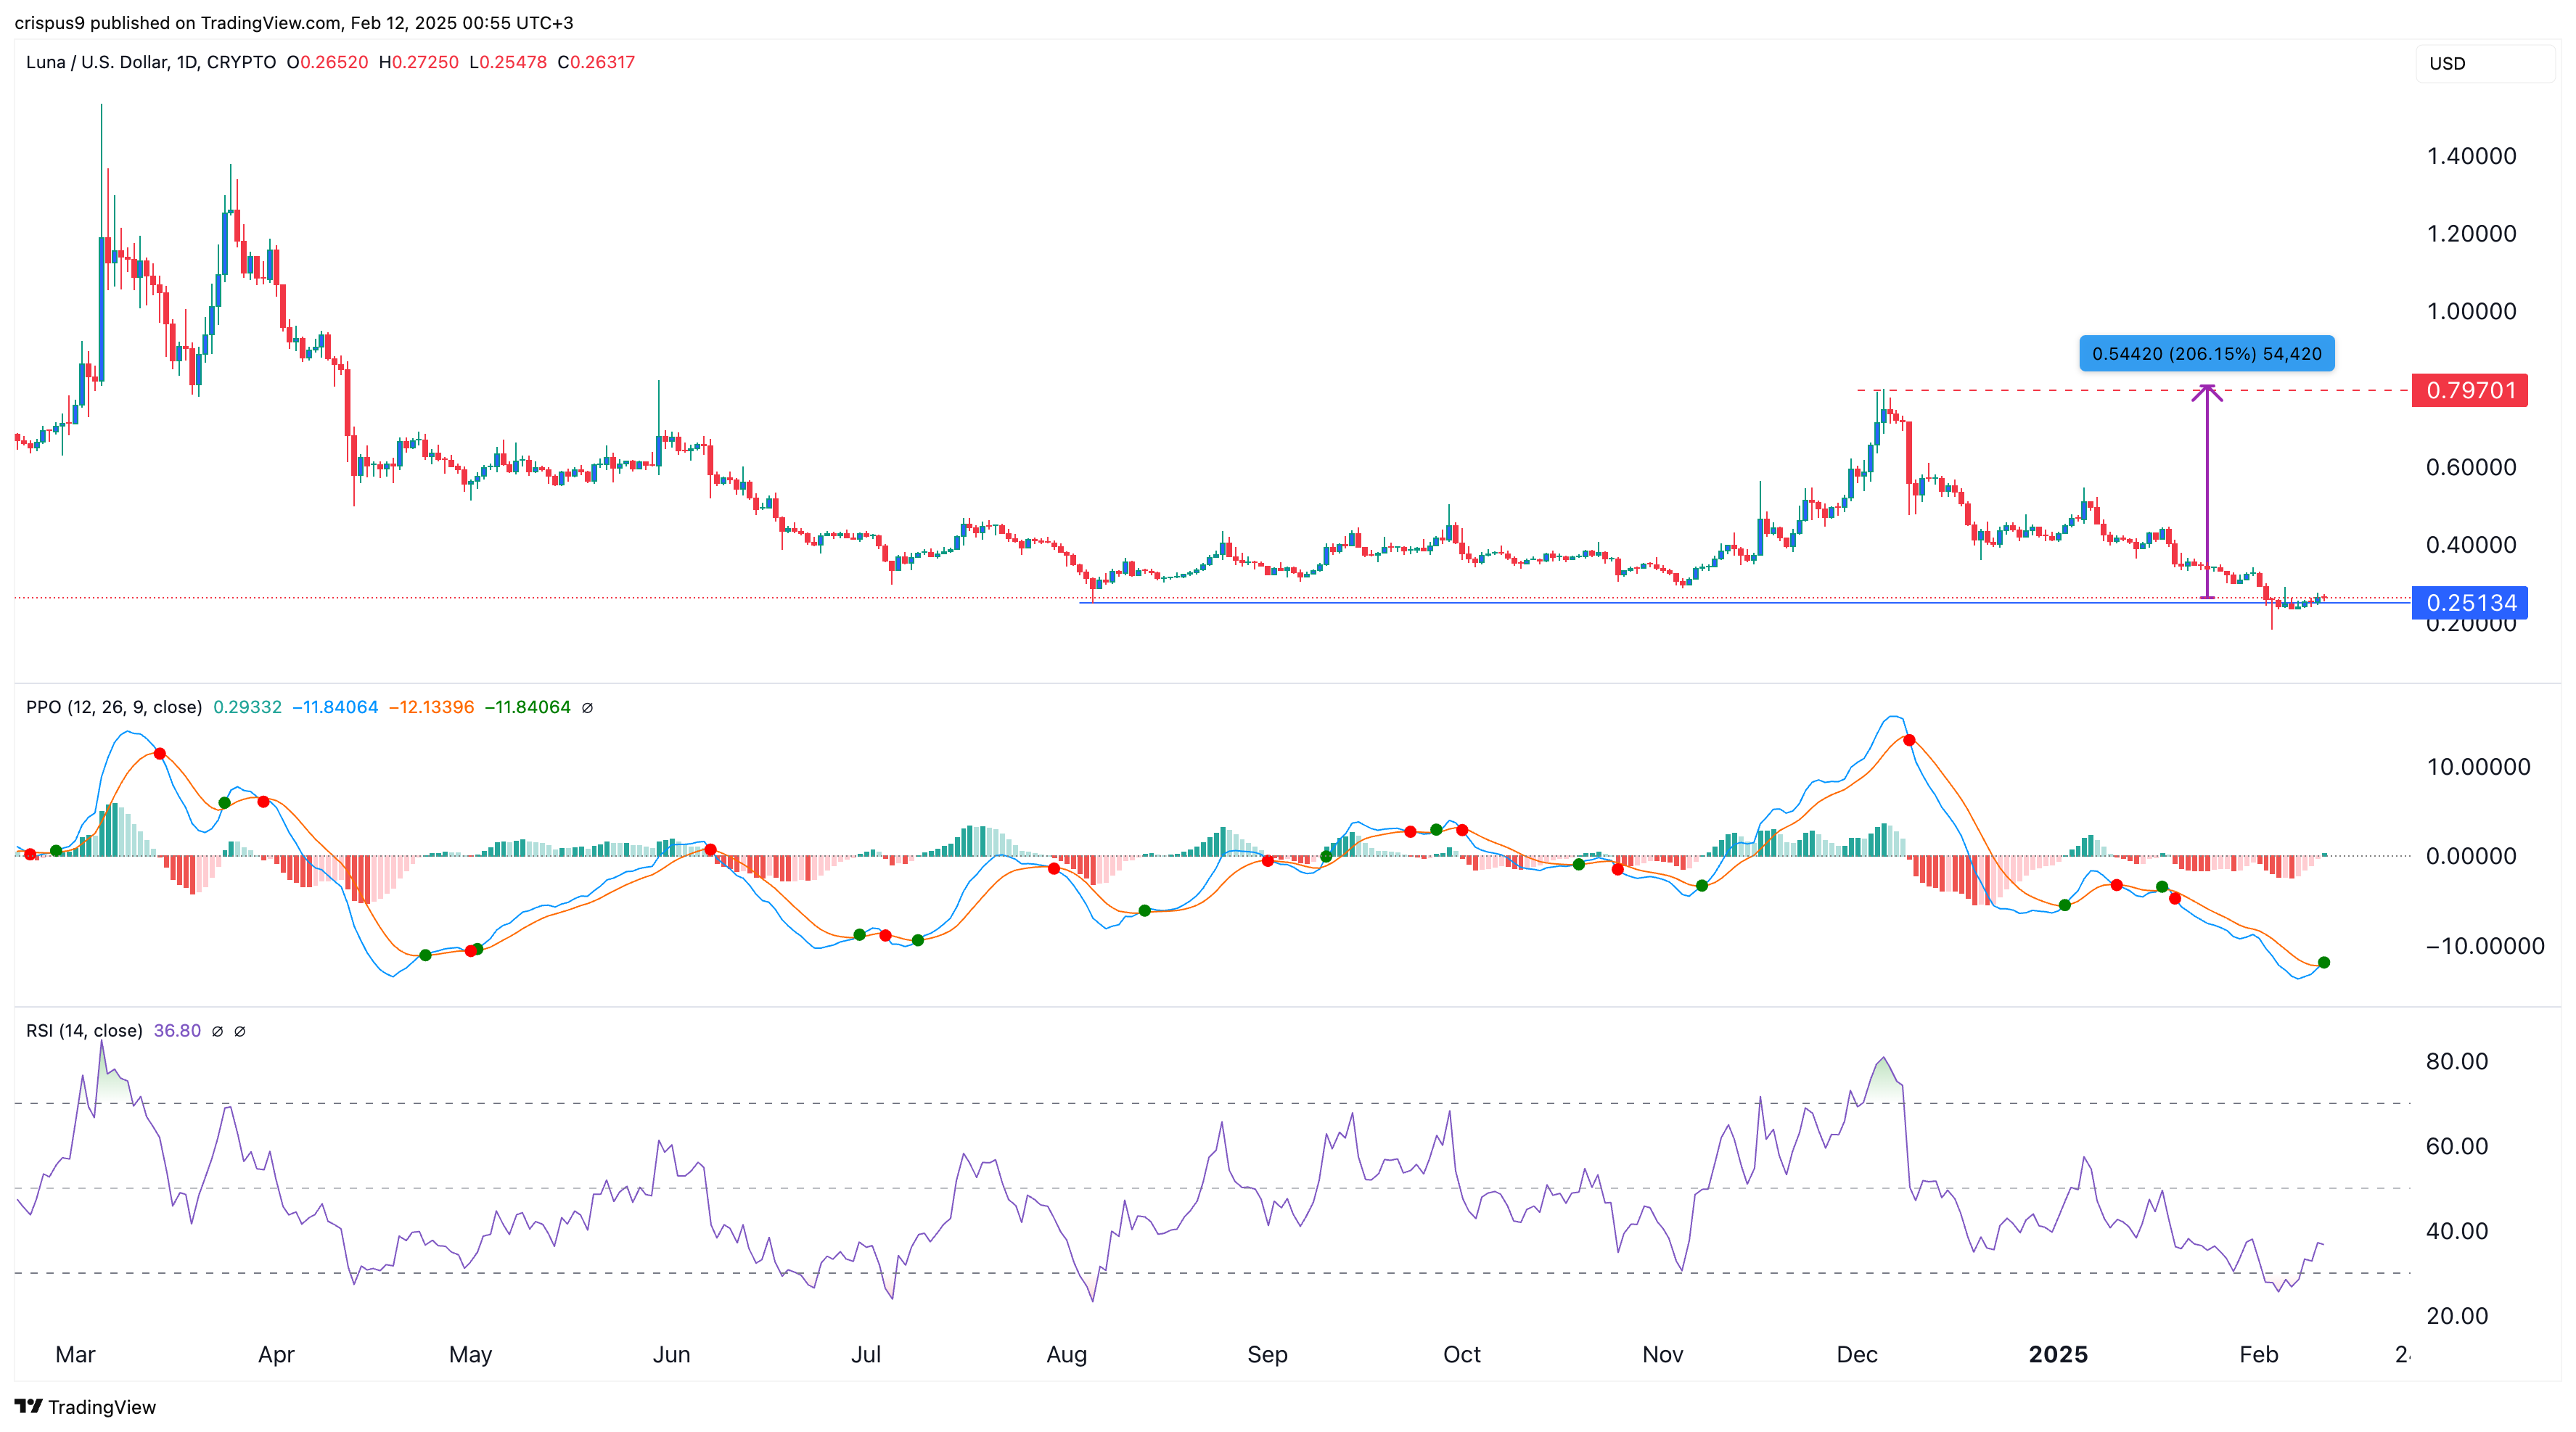Screen dimensions: 2576x1432
Task: Click the PPO indicator settings null icon
Action: point(587,708)
